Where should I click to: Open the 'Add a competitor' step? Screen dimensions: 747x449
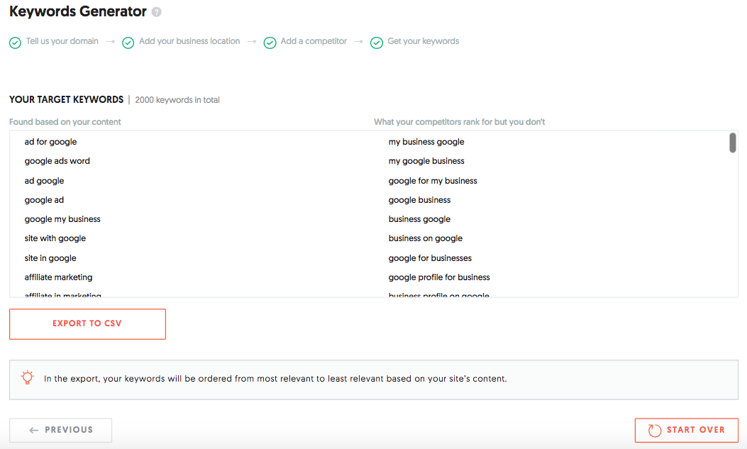pos(314,41)
